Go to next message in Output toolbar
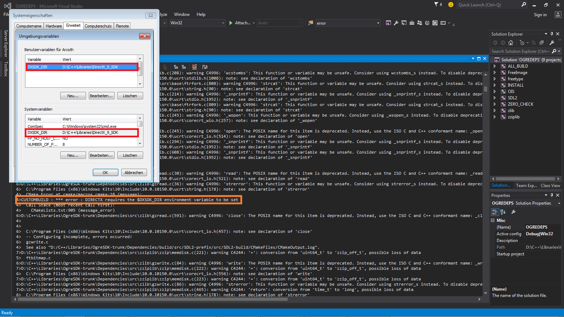The image size is (564, 317). click(184, 67)
